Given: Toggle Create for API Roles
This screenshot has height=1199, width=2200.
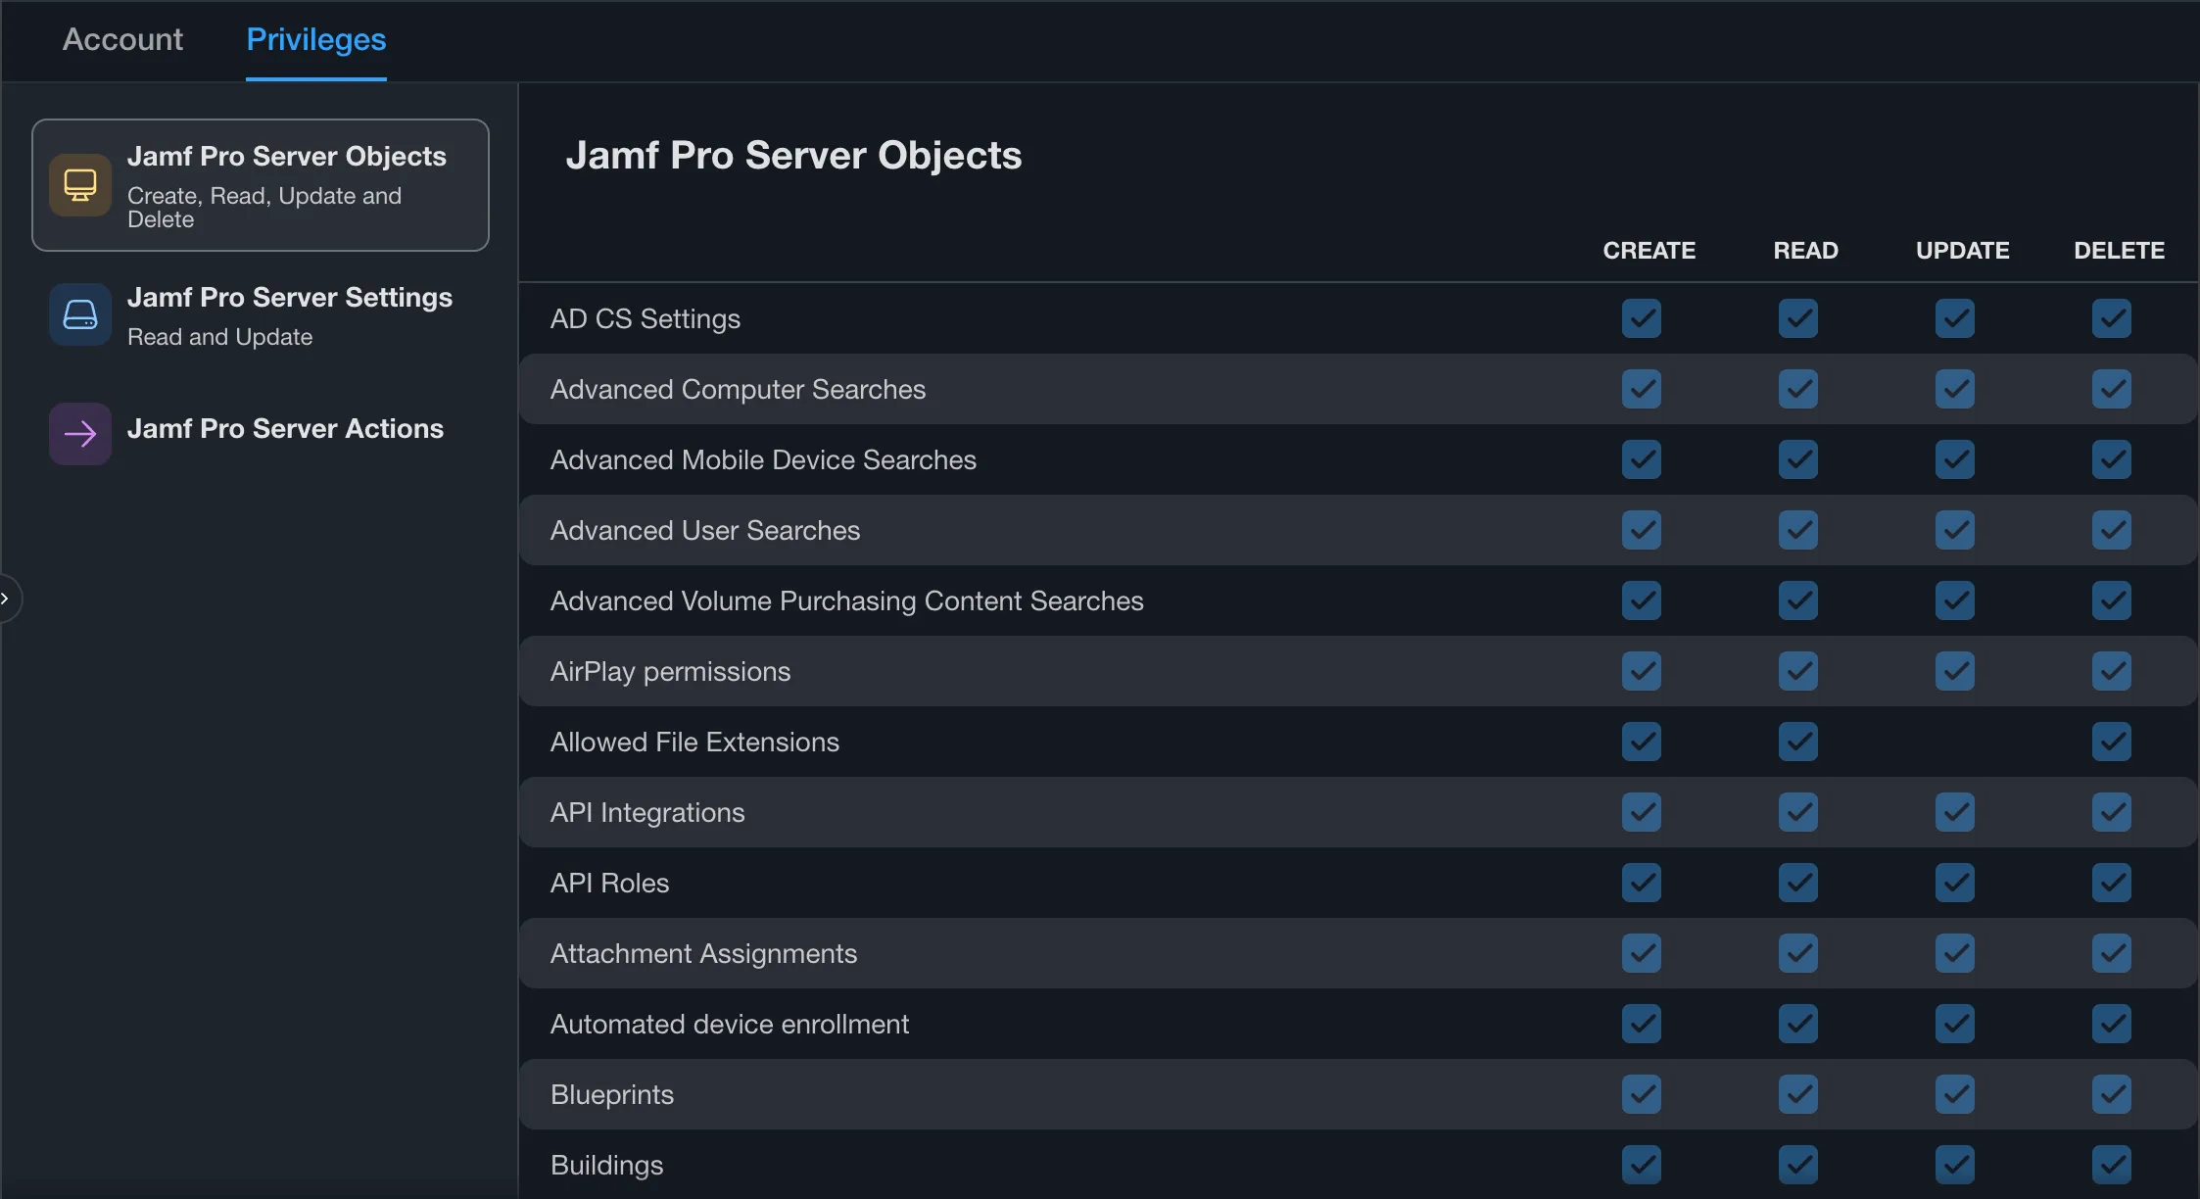Looking at the screenshot, I should pyautogui.click(x=1642, y=883).
